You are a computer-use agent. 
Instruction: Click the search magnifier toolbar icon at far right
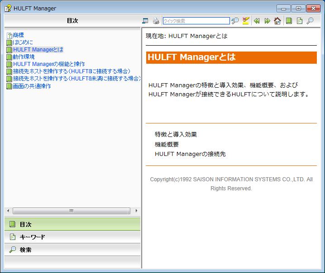point(310,21)
